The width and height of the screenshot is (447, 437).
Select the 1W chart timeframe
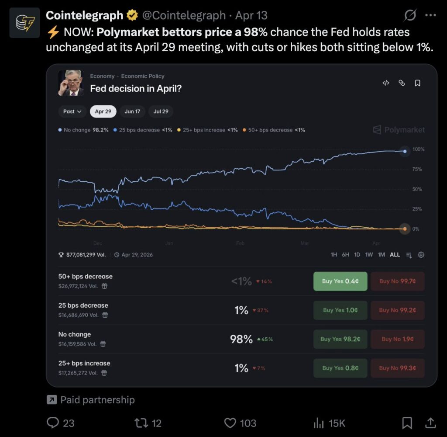tap(369, 254)
